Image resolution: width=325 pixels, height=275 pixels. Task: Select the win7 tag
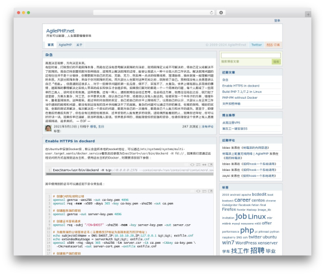pyautogui.click(x=228, y=242)
